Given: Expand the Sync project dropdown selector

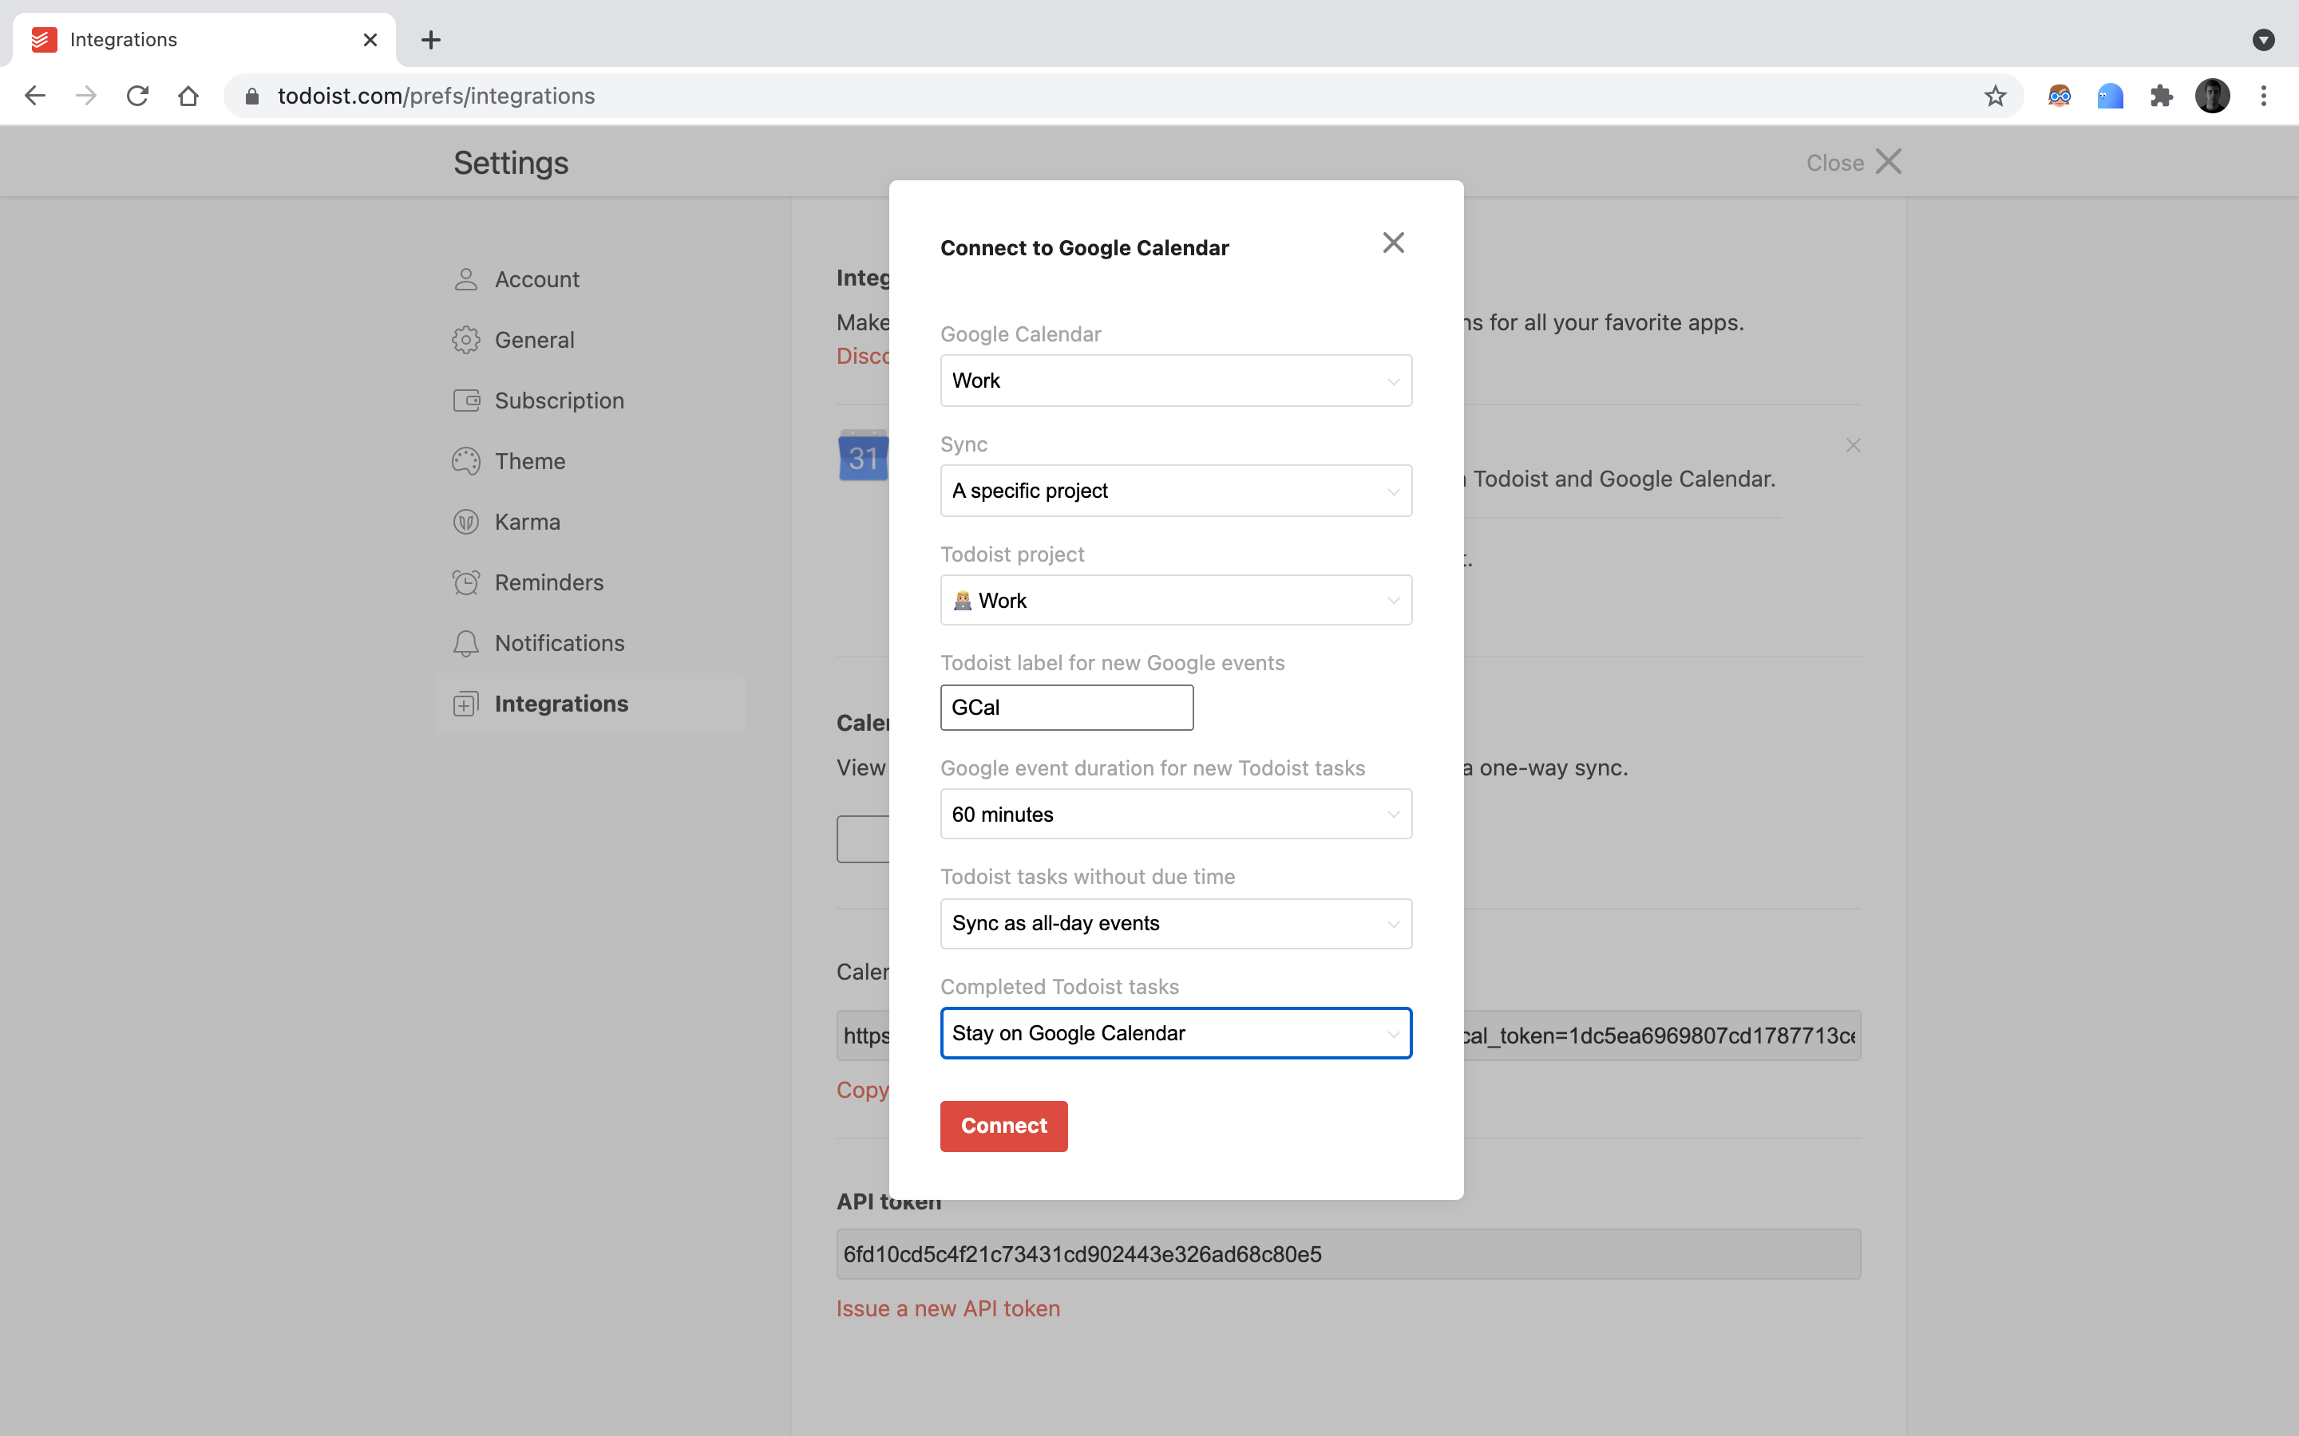Looking at the screenshot, I should tap(1175, 490).
